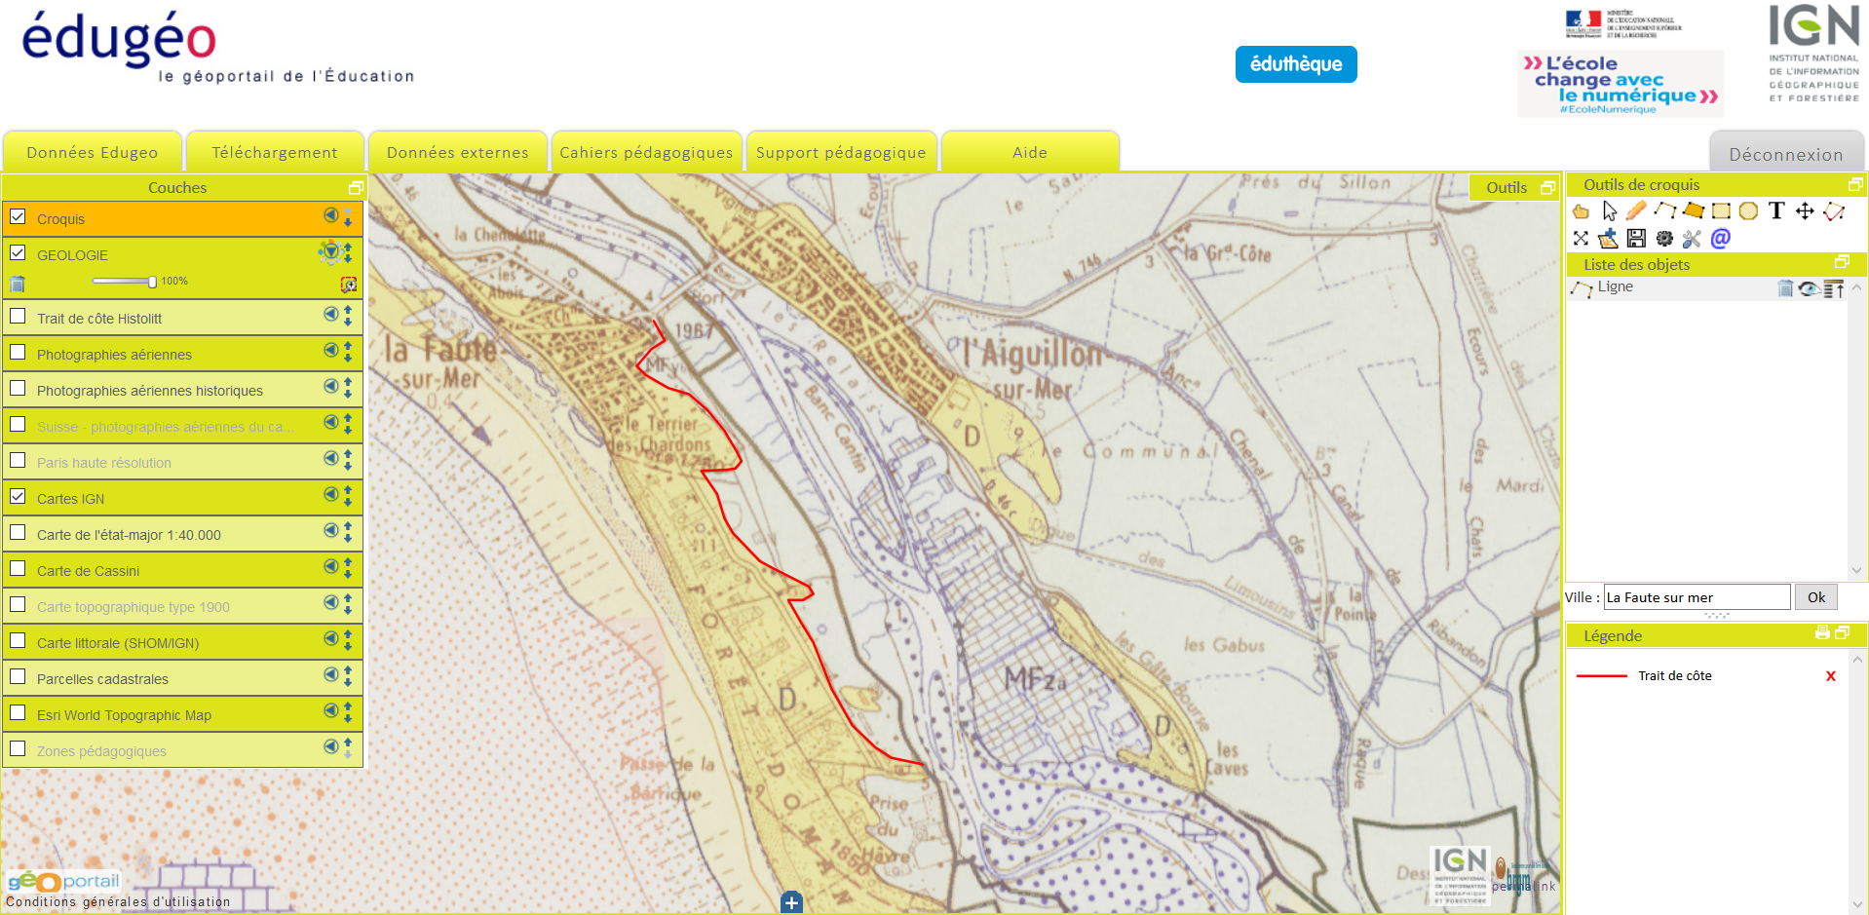Open the Téléchargement tab

pyautogui.click(x=275, y=153)
